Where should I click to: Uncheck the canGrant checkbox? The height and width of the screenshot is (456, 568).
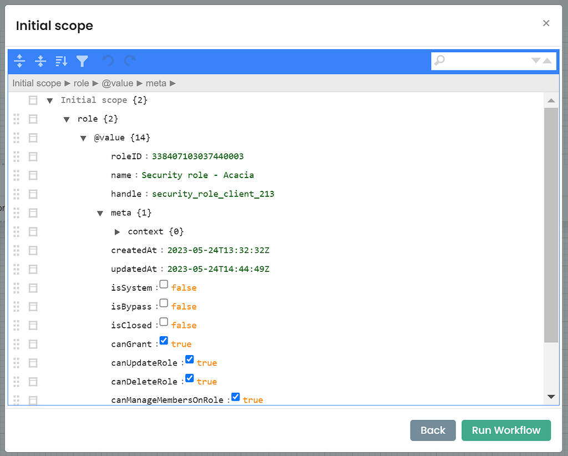coord(163,340)
